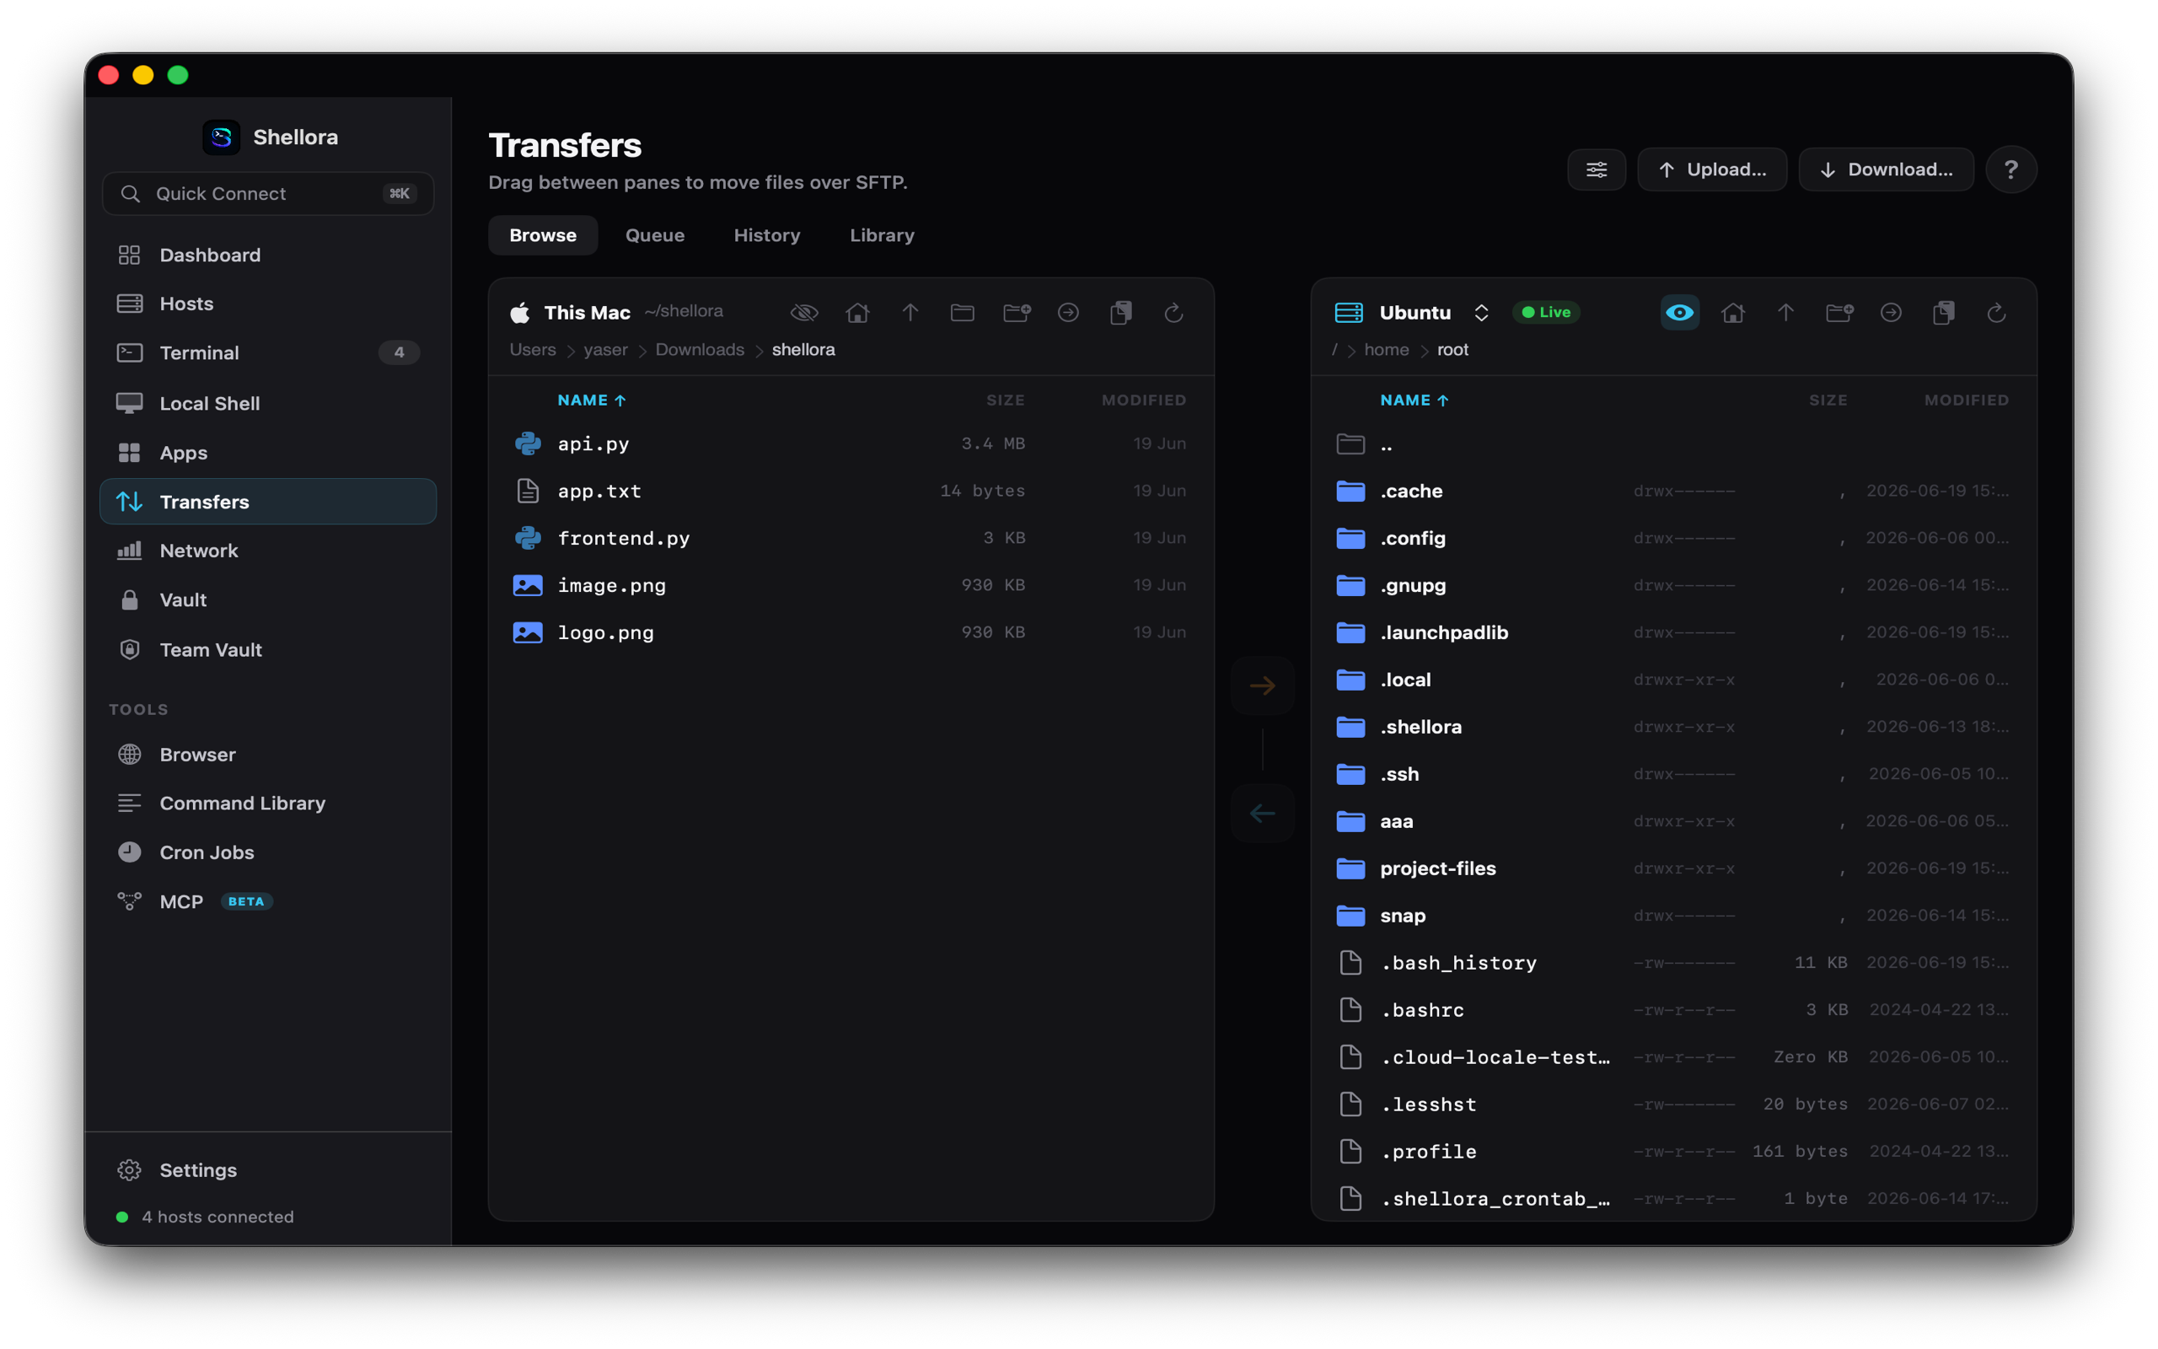Open Command Library in sidebar

(x=267, y=803)
